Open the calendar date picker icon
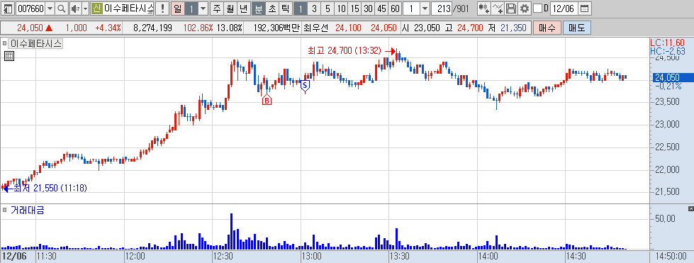The image size is (694, 263). point(584,9)
